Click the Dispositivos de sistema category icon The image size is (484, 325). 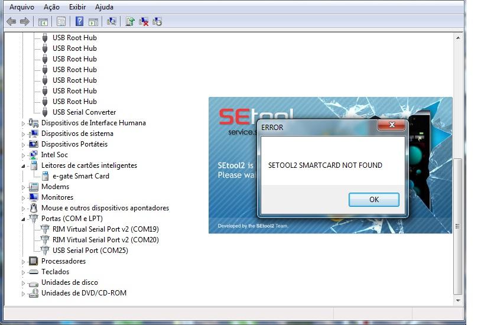click(x=33, y=134)
